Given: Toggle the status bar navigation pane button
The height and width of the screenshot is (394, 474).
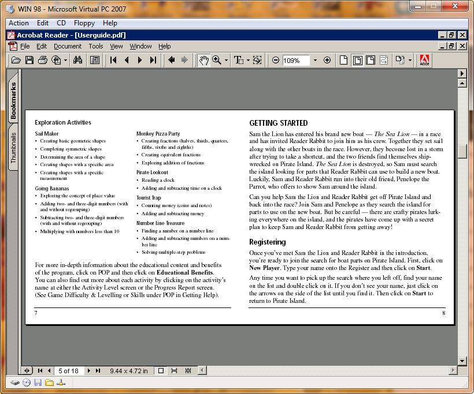Looking at the screenshot, I should [x=27, y=370].
